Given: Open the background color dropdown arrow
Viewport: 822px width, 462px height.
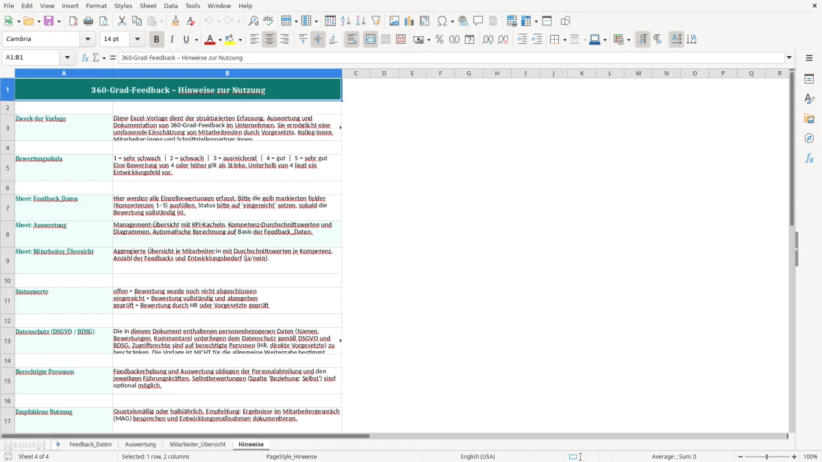Looking at the screenshot, I should pyautogui.click(x=240, y=40).
